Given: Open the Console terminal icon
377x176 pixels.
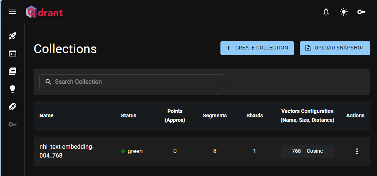Looking at the screenshot, I should point(13,54).
